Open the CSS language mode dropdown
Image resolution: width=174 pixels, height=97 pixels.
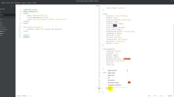(x=161, y=96)
